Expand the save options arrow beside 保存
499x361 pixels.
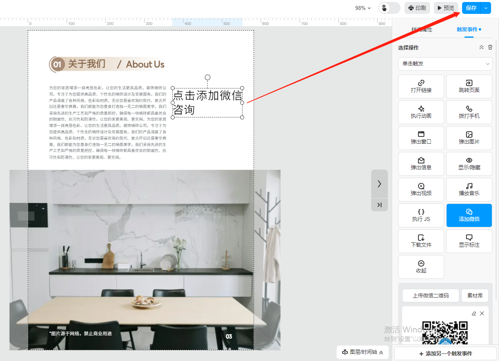pyautogui.click(x=486, y=8)
